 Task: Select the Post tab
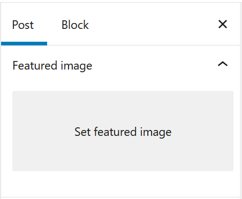pyautogui.click(x=24, y=25)
